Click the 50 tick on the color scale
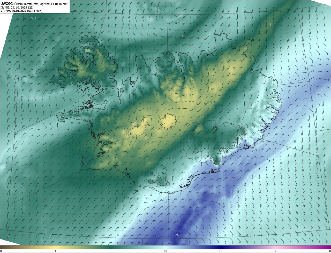The height and width of the screenshot is (253, 331). pyautogui.click(x=329, y=251)
